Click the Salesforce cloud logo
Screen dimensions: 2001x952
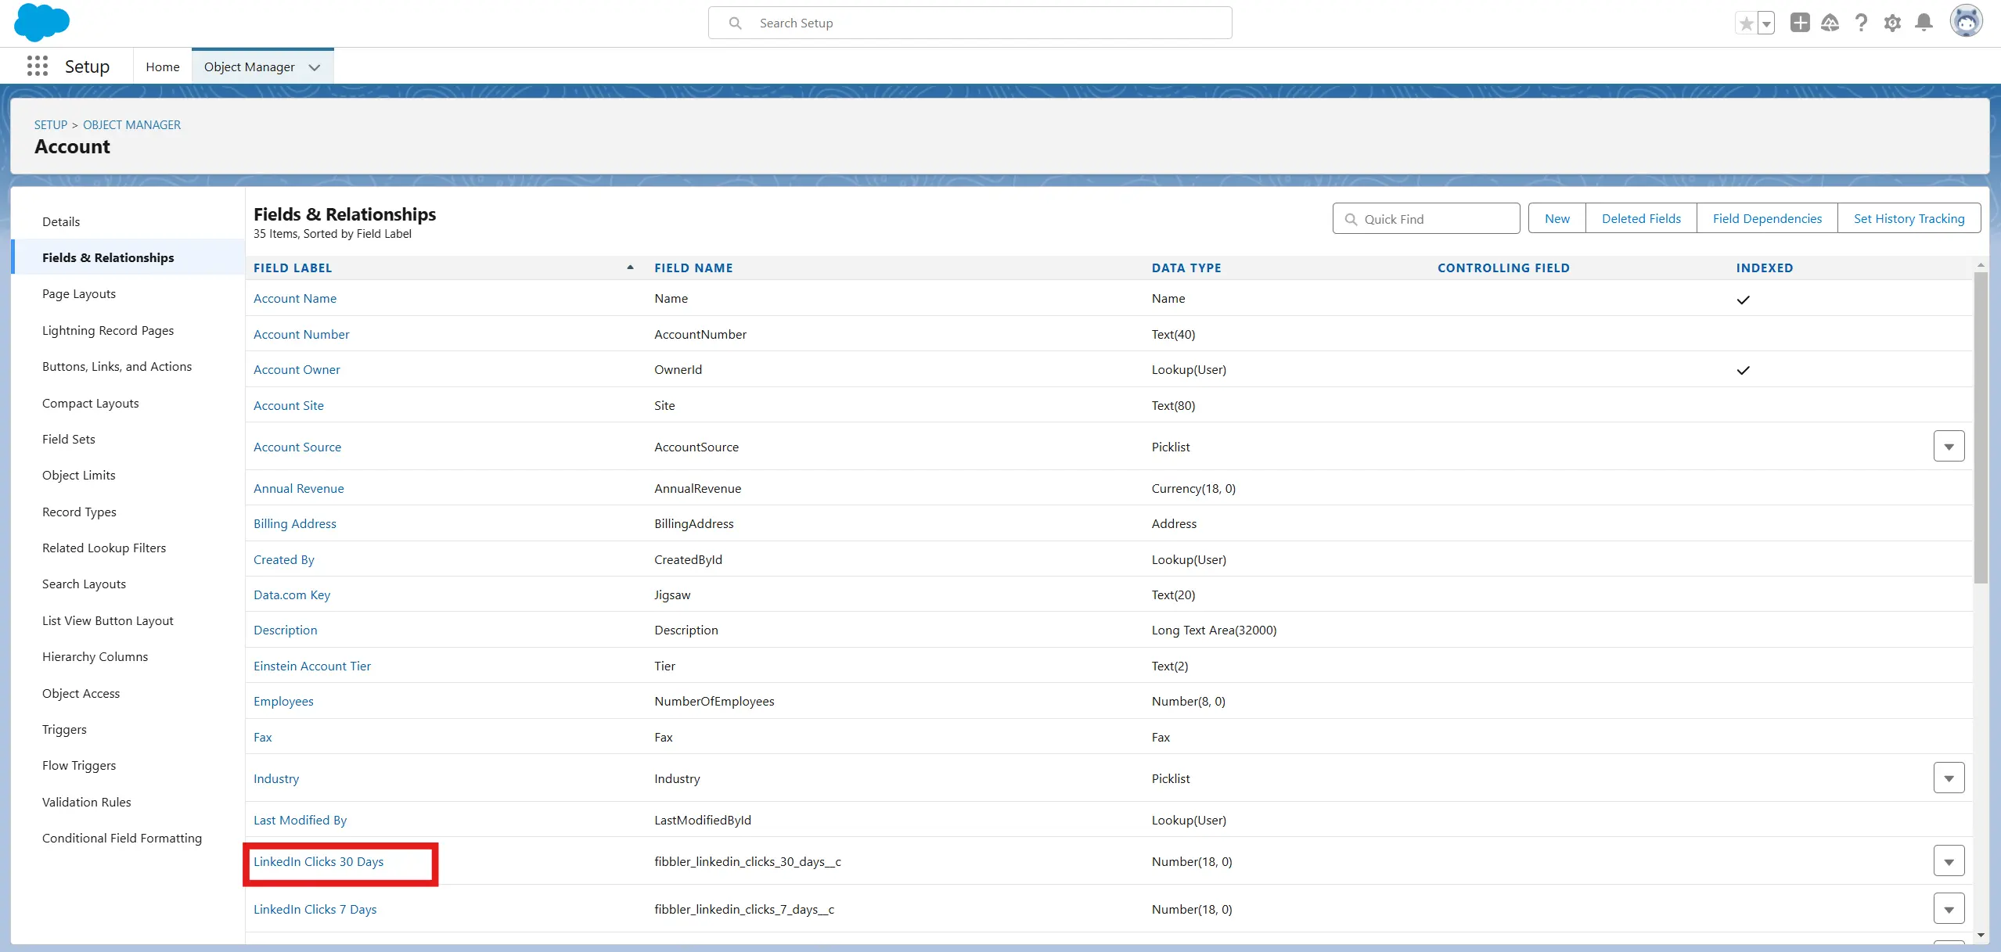41,23
